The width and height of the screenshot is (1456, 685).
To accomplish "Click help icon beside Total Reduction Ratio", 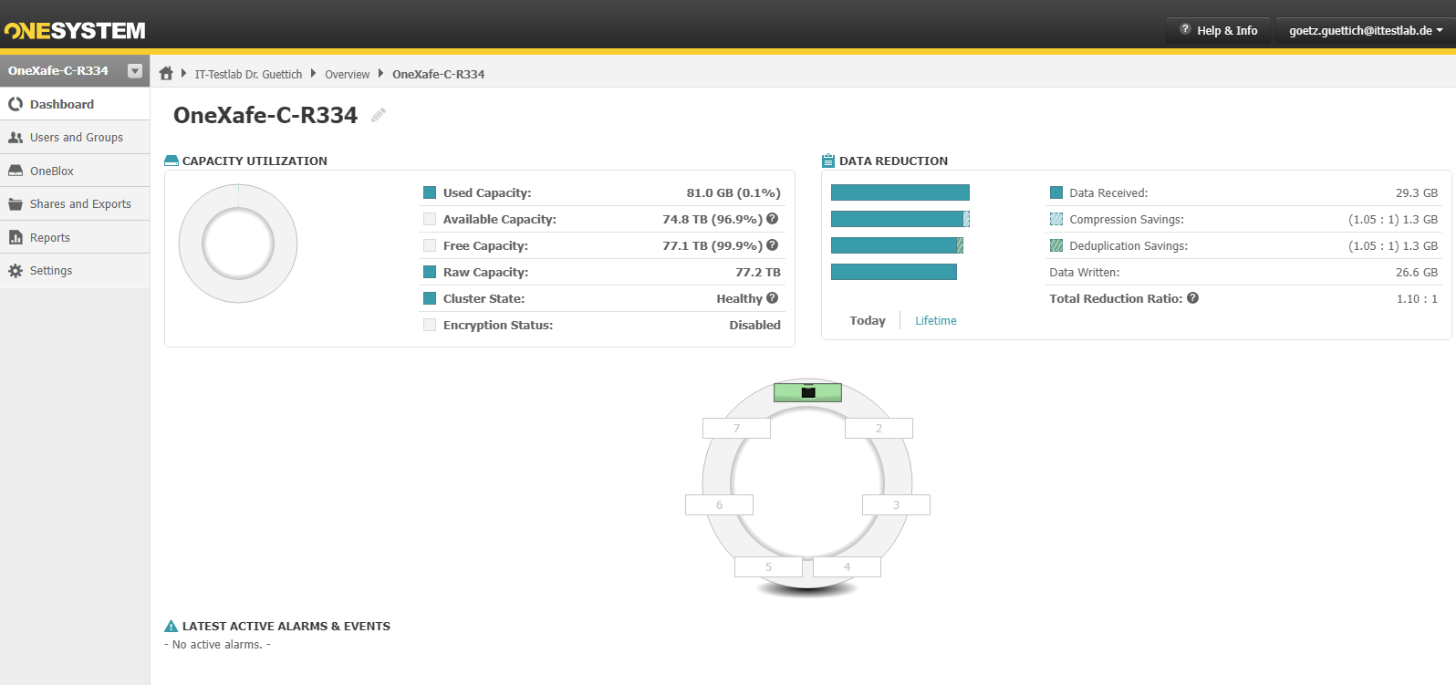I will click(x=1192, y=298).
